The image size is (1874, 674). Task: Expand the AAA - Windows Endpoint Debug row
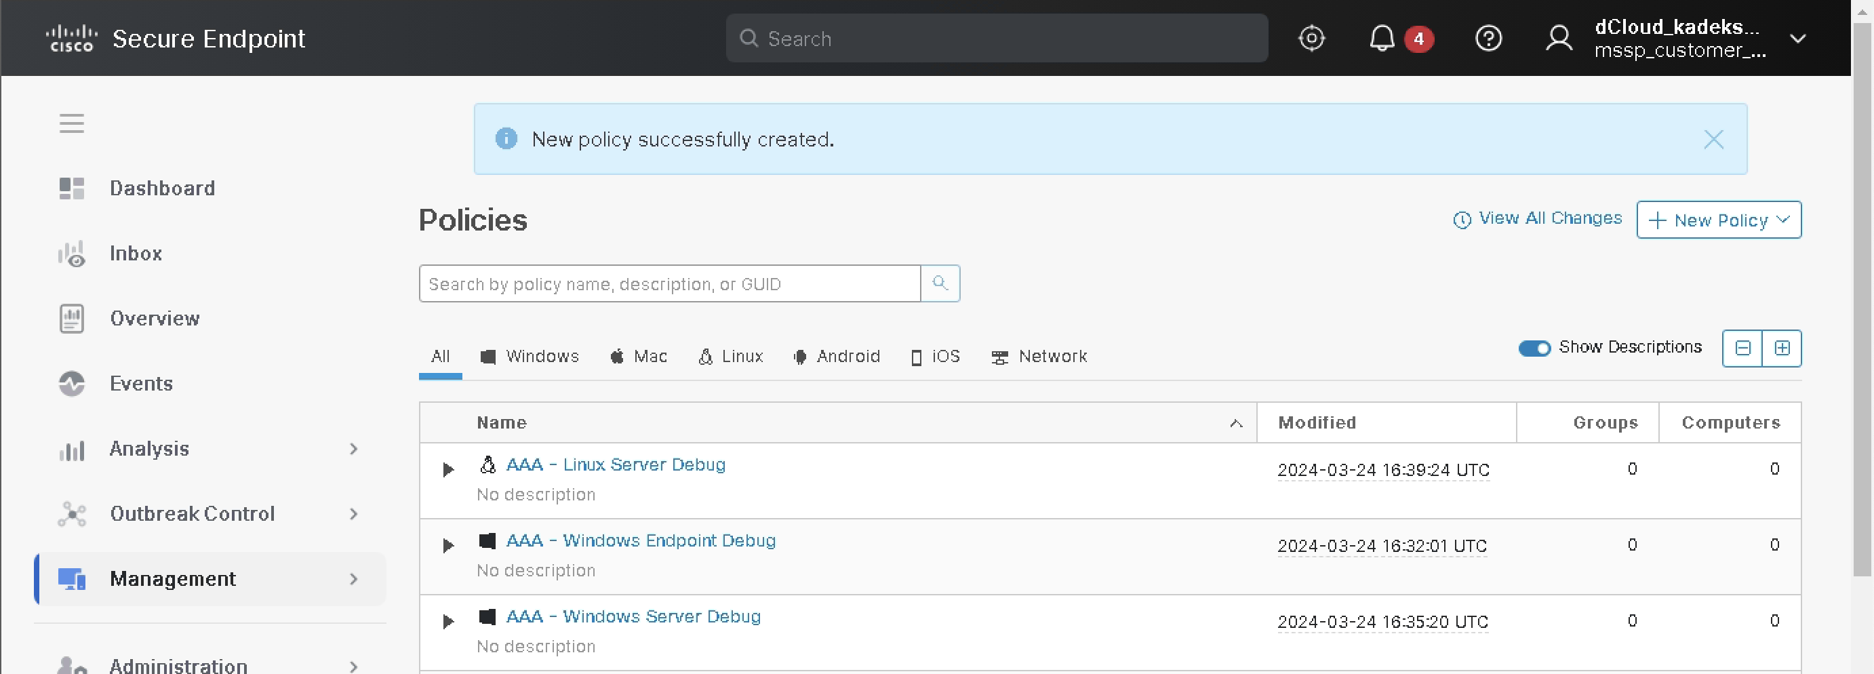click(x=448, y=545)
